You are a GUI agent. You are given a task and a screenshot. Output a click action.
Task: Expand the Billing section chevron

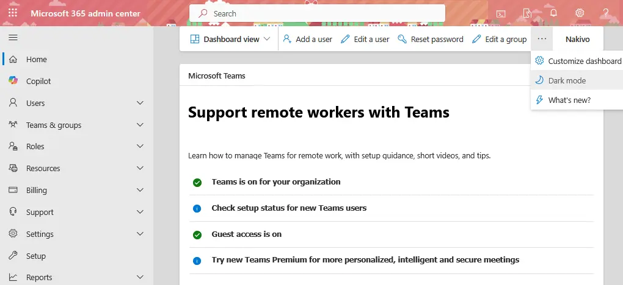tap(140, 190)
